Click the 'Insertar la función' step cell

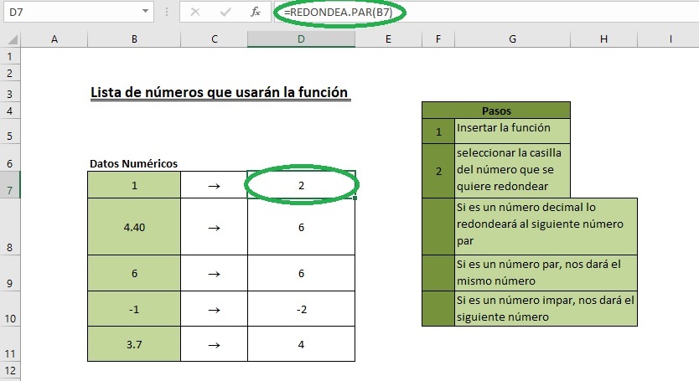click(x=512, y=131)
